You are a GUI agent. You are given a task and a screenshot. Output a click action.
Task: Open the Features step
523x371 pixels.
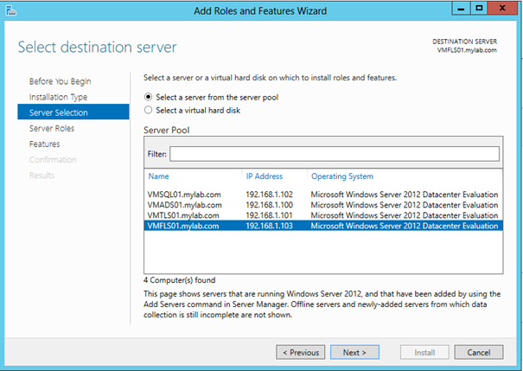(44, 144)
